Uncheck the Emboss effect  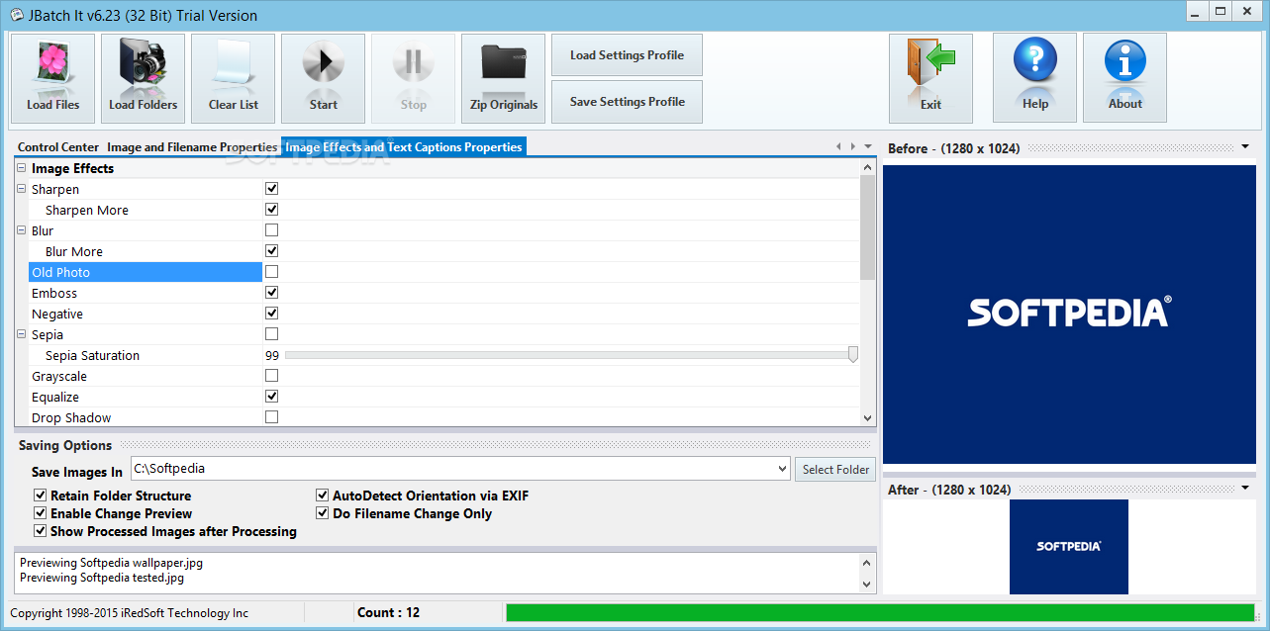click(x=271, y=292)
